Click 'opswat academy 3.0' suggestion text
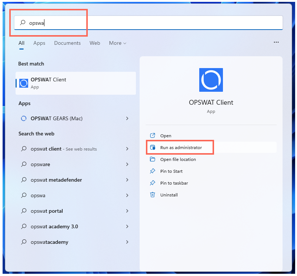 [54, 226]
